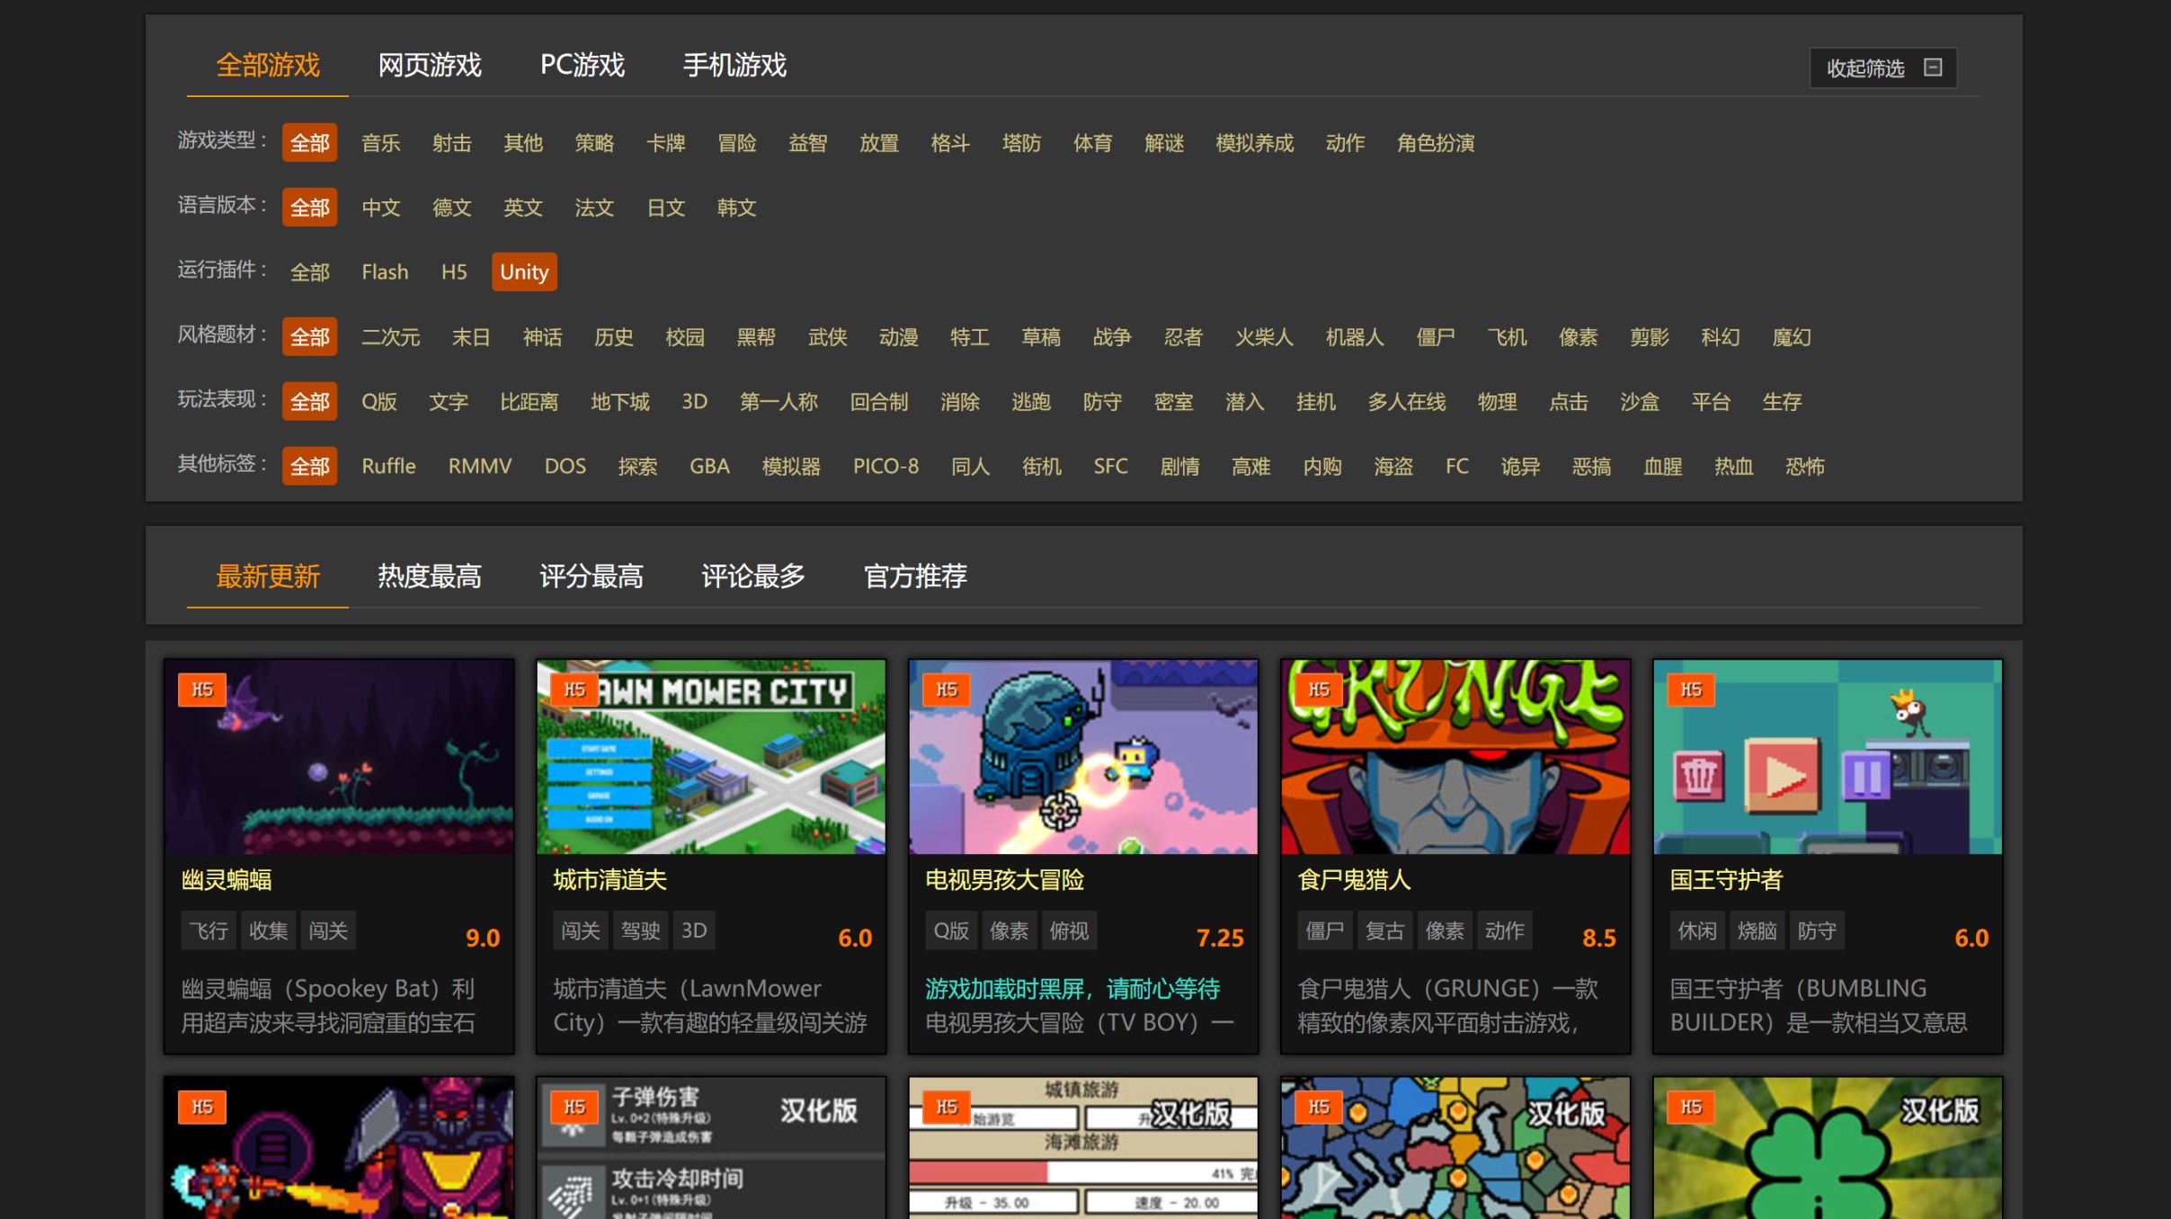Choose 日文 language version
This screenshot has height=1219, width=2171.
tap(666, 208)
